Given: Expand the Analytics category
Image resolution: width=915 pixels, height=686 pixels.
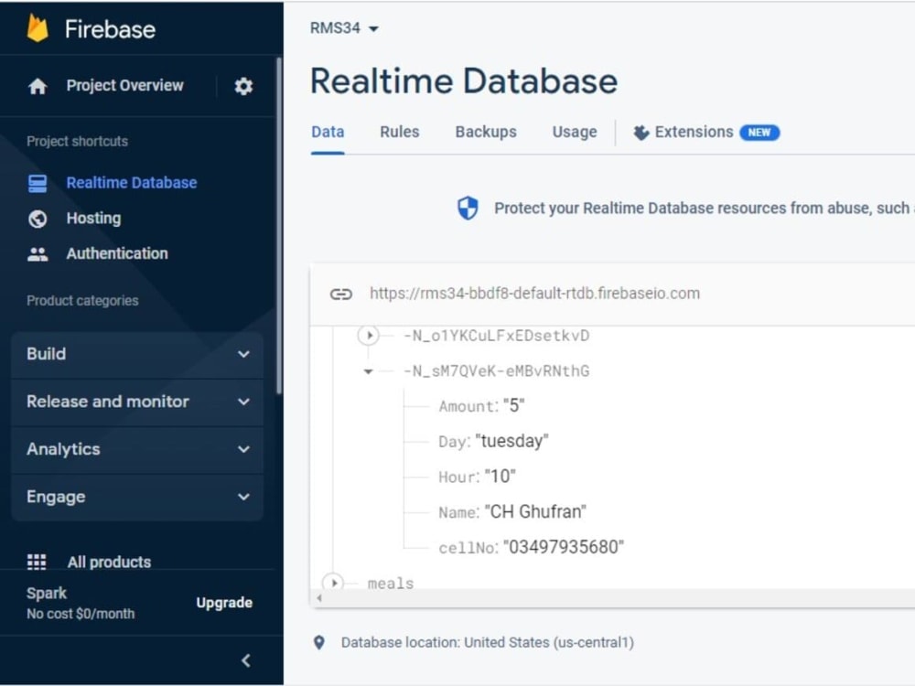Looking at the screenshot, I should (x=137, y=449).
